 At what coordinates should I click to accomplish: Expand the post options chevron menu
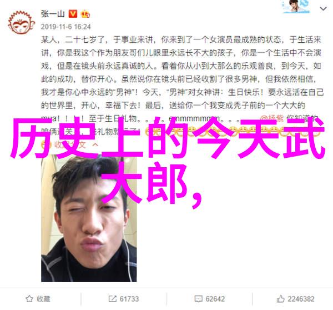[323, 9]
